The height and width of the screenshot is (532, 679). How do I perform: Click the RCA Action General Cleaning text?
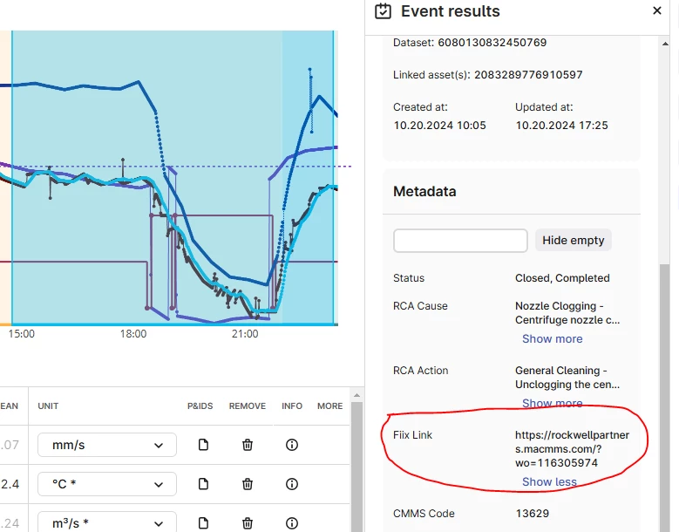pyautogui.click(x=567, y=378)
